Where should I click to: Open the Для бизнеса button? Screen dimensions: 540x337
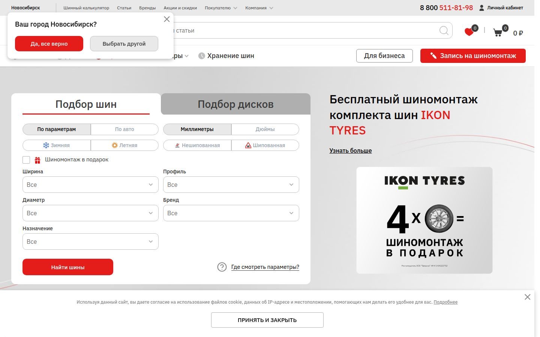coord(384,56)
